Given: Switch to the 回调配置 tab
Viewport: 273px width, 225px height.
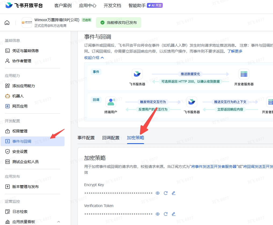Looking at the screenshot, I should tap(111, 138).
